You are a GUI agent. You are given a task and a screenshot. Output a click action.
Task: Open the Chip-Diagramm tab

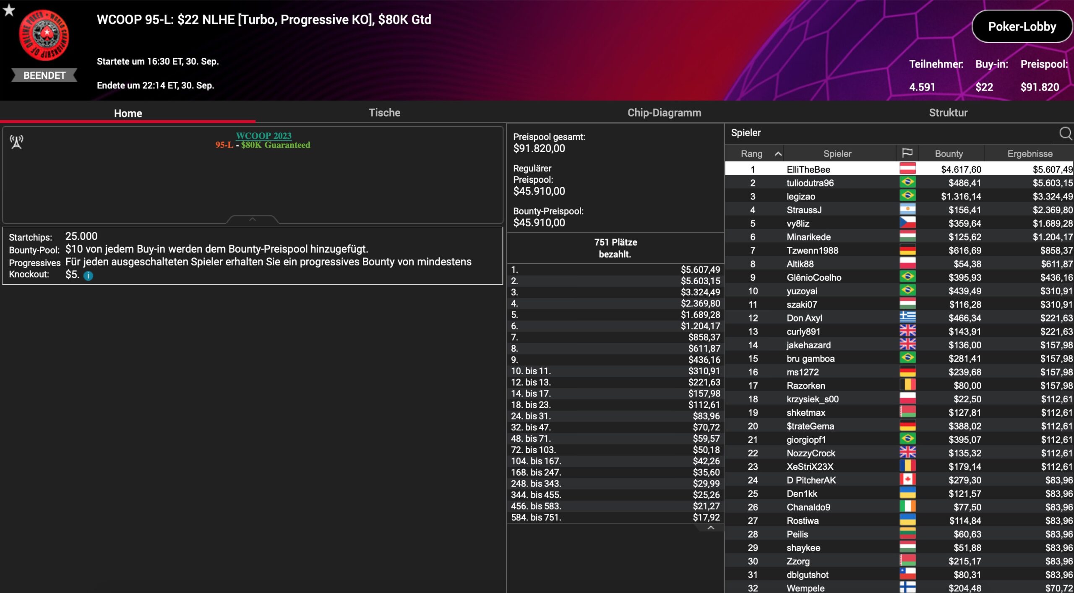click(x=664, y=112)
